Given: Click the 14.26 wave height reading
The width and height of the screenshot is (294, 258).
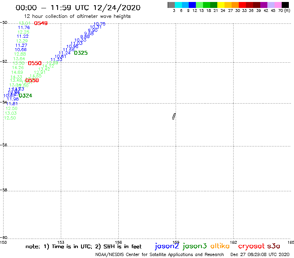Looking at the screenshot, I should click(x=18, y=67).
